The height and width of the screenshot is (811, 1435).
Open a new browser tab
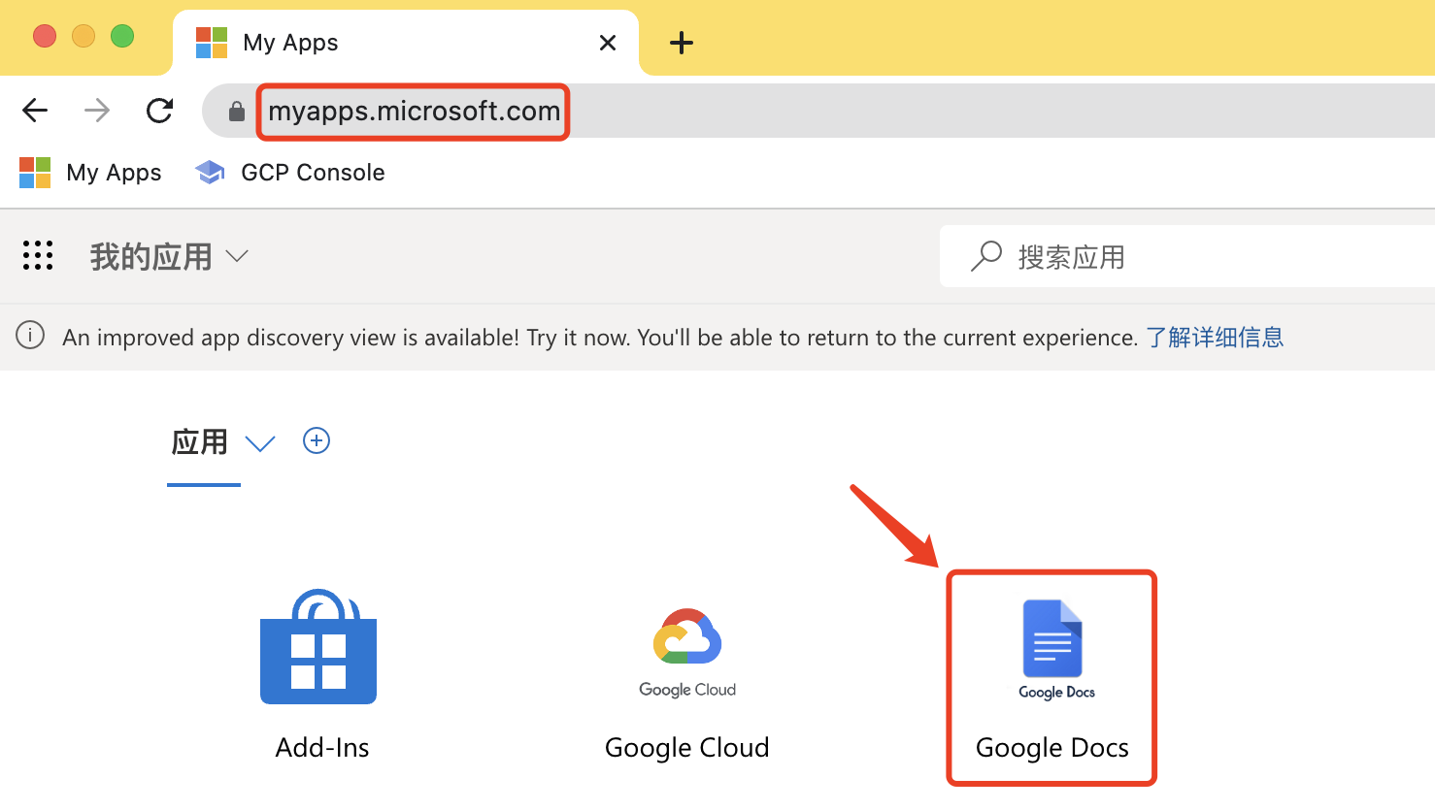pyautogui.click(x=682, y=43)
